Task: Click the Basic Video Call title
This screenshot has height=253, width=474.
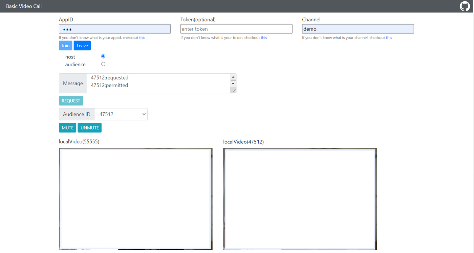Action: tap(24, 6)
